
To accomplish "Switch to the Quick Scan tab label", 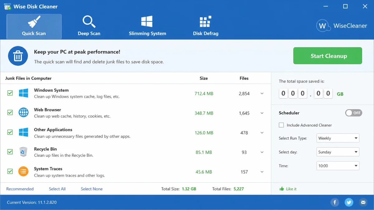I will [x=34, y=34].
